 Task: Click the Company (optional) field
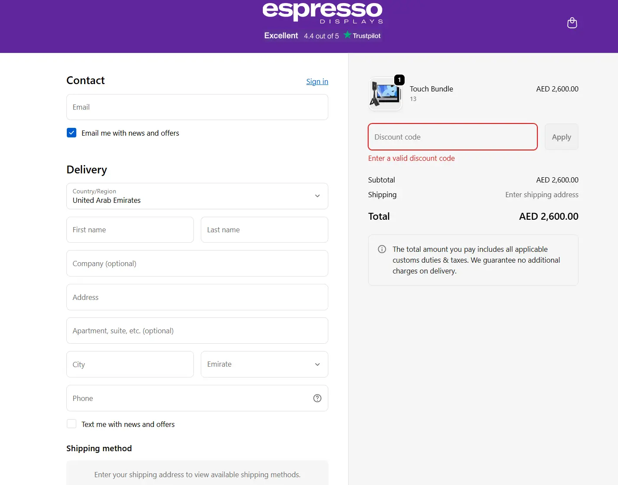(197, 264)
